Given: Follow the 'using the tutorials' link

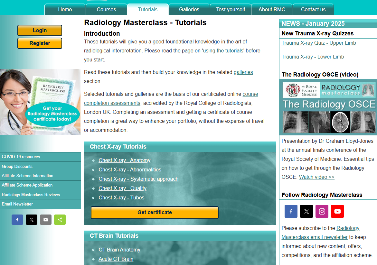Looking at the screenshot, I should 223,51.
